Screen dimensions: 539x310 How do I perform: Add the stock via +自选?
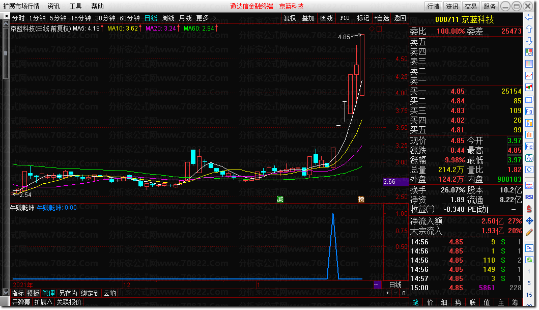(x=382, y=18)
